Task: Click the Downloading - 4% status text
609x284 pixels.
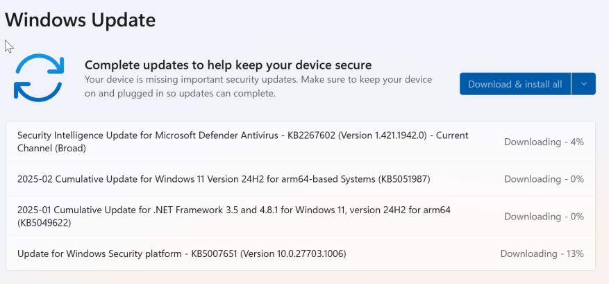Action: (x=544, y=142)
